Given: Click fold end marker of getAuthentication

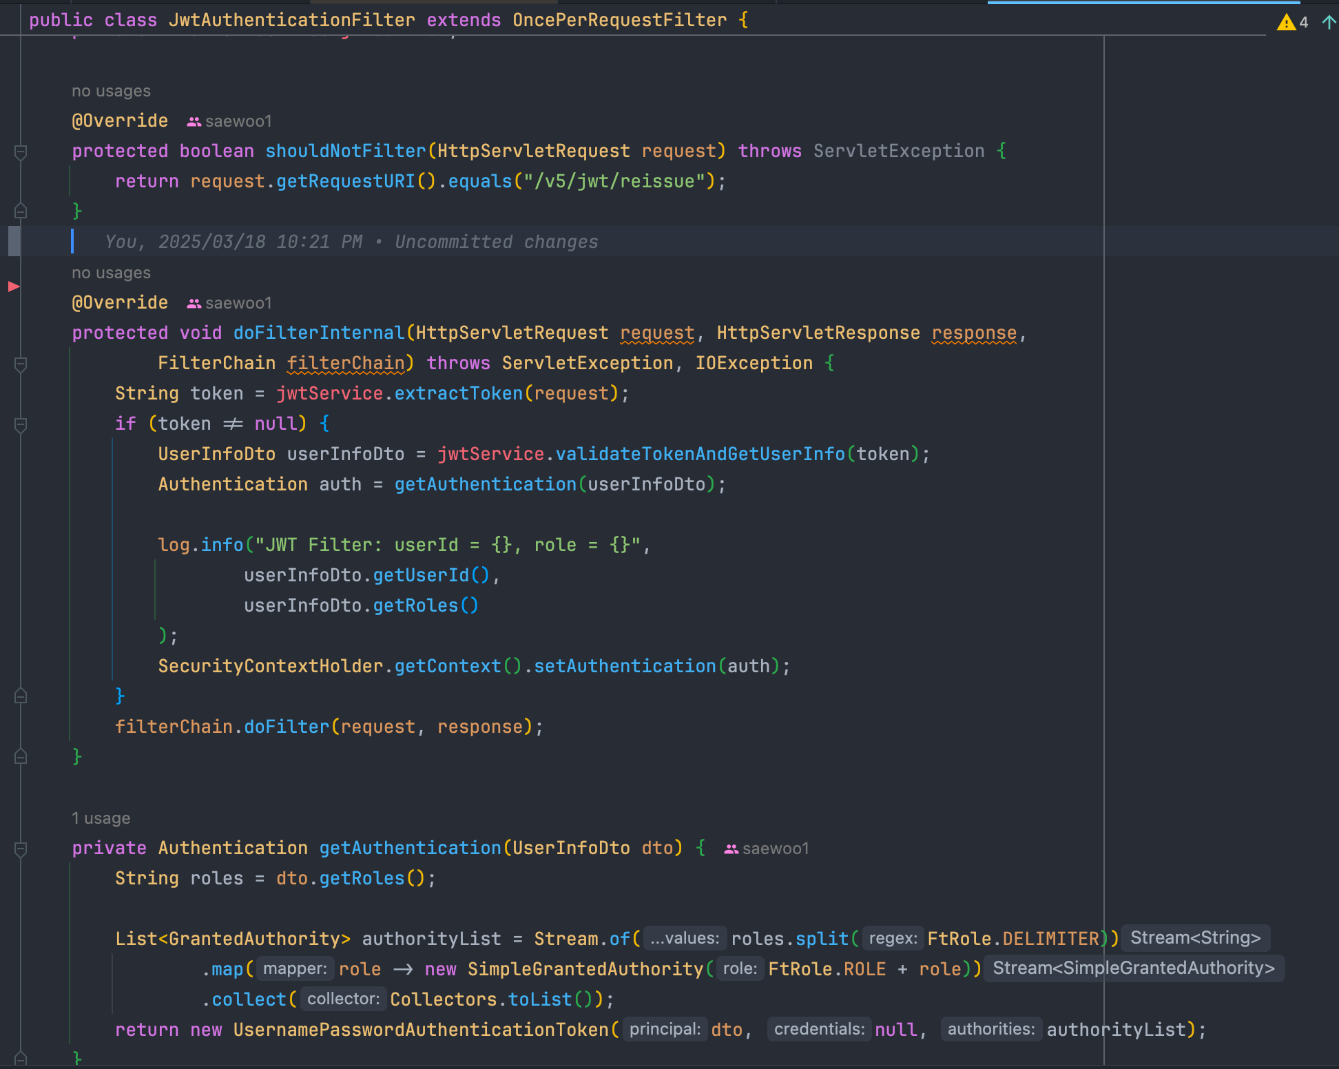Looking at the screenshot, I should coord(21,1058).
